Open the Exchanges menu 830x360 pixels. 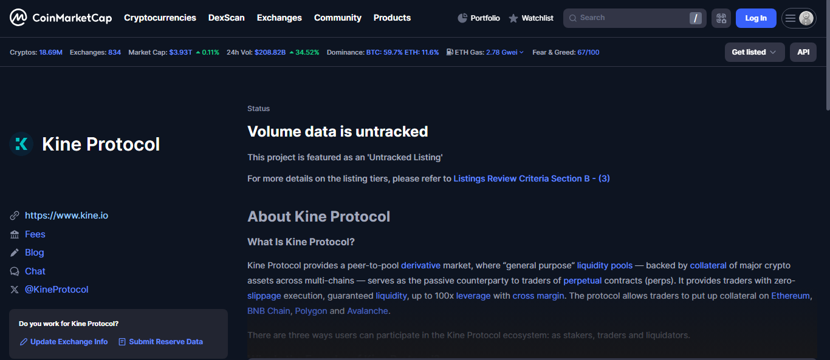[x=280, y=18]
